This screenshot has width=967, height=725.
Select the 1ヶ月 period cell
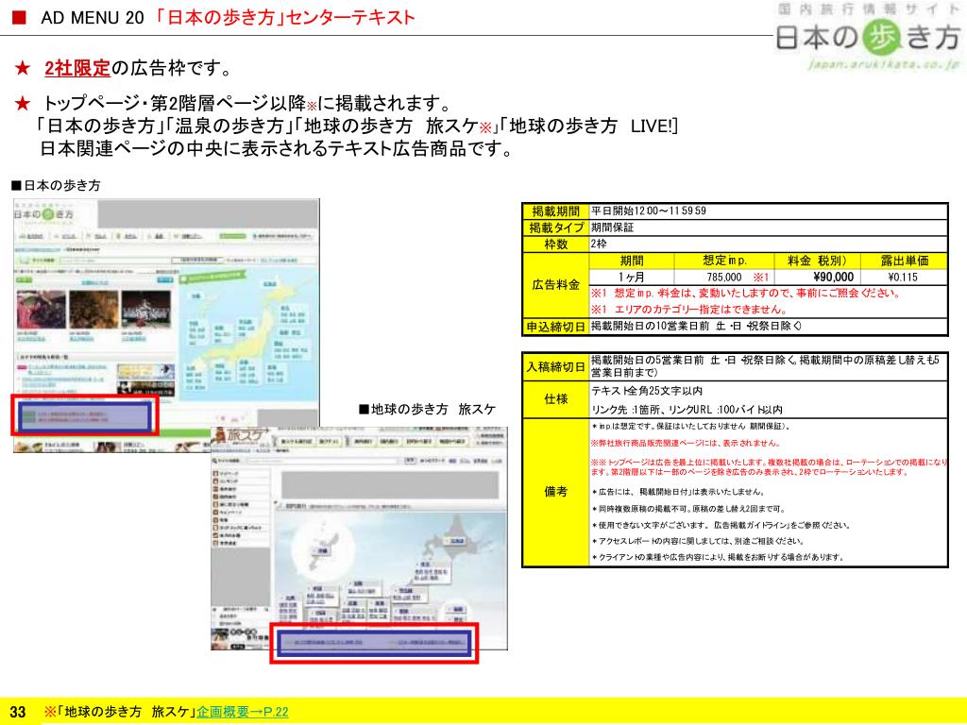click(632, 278)
